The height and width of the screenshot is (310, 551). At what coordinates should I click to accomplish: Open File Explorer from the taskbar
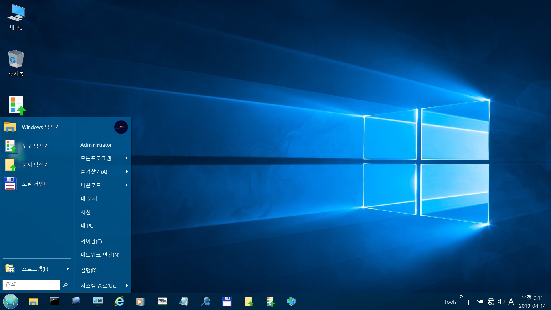pyautogui.click(x=33, y=301)
